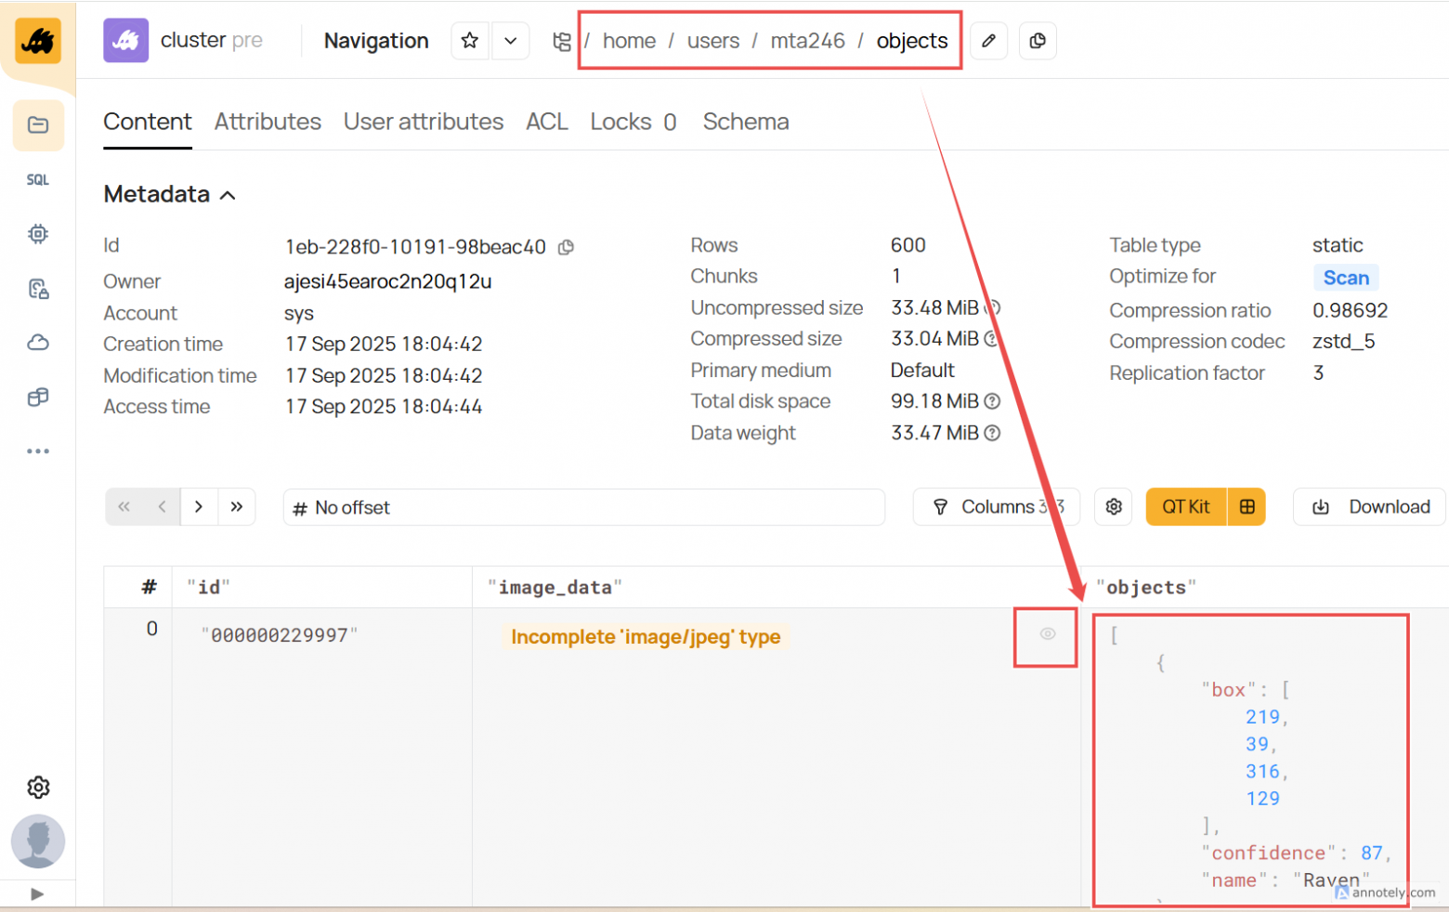The height and width of the screenshot is (912, 1449).
Task: Go to the next page of rows
Action: click(x=198, y=506)
